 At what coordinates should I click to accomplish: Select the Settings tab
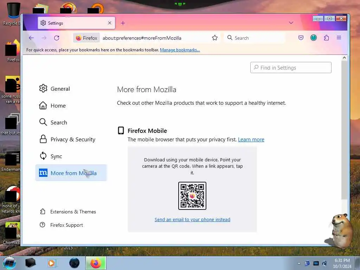pos(76,23)
